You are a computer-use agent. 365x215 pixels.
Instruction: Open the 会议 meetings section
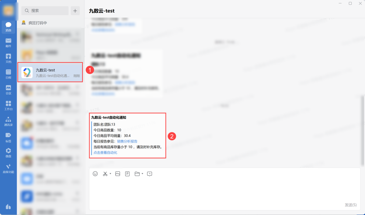tap(8, 90)
